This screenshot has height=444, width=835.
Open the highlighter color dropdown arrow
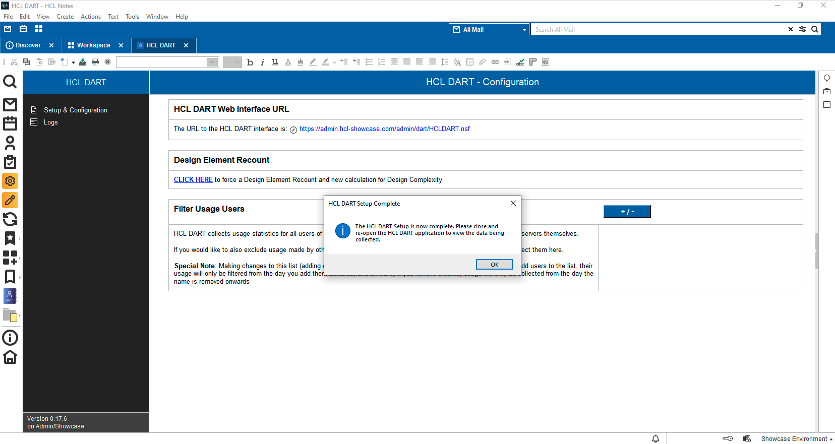click(334, 62)
